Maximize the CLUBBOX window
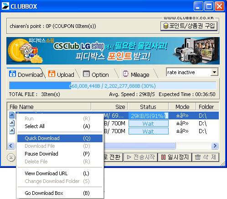227x199 pixels. coord(209,6)
